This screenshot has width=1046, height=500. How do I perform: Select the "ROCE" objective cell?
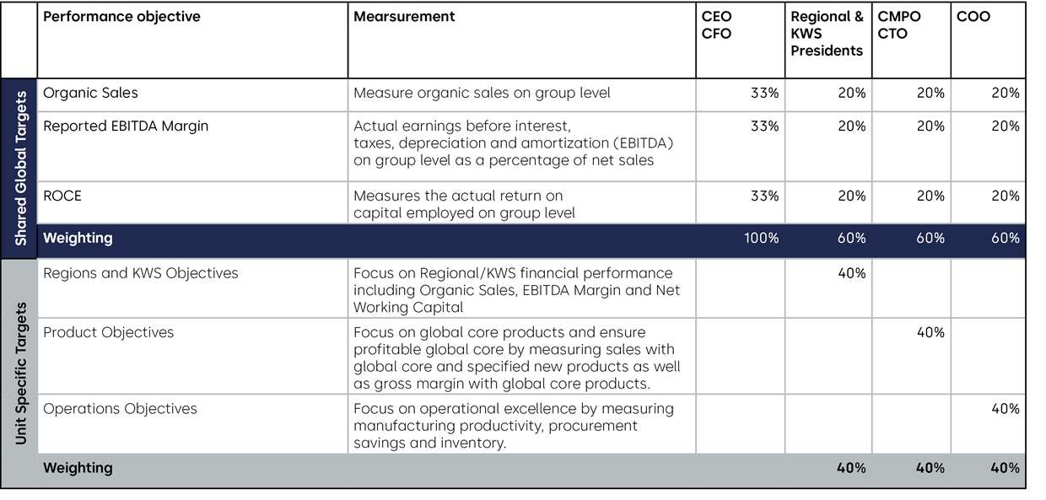[62, 196]
